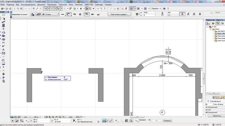Select the Marquee tool in toolbox
The image size is (225, 126).
click(4, 15)
